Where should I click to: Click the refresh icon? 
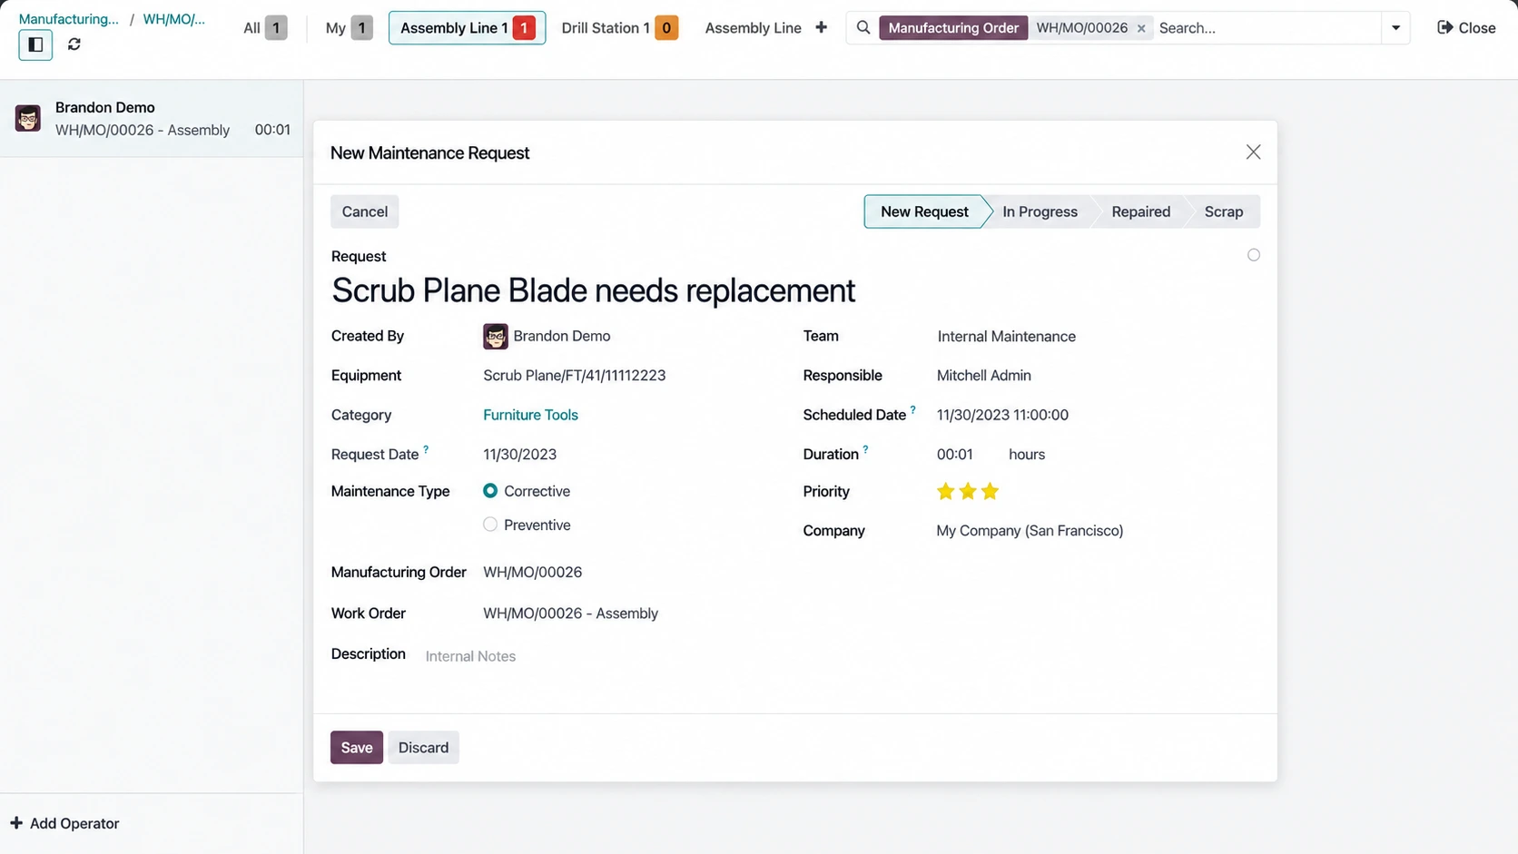click(74, 44)
